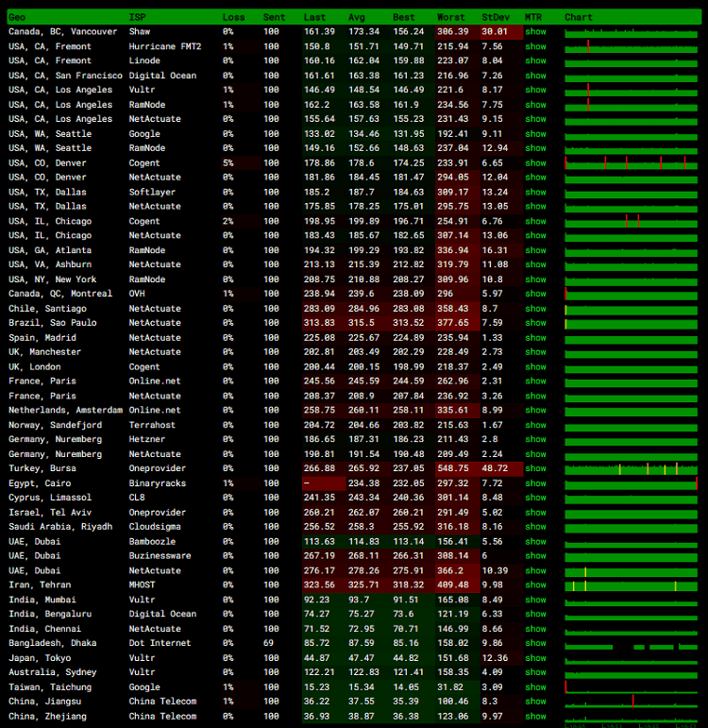The height and width of the screenshot is (728, 708).
Task: Show MTR for Denver Cogent
Action: 535,163
